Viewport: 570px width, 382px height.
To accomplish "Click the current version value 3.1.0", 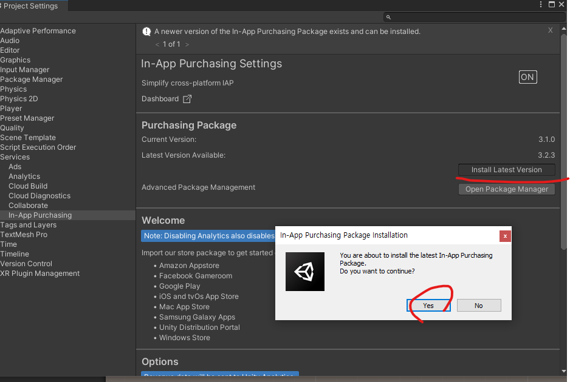I will point(546,139).
